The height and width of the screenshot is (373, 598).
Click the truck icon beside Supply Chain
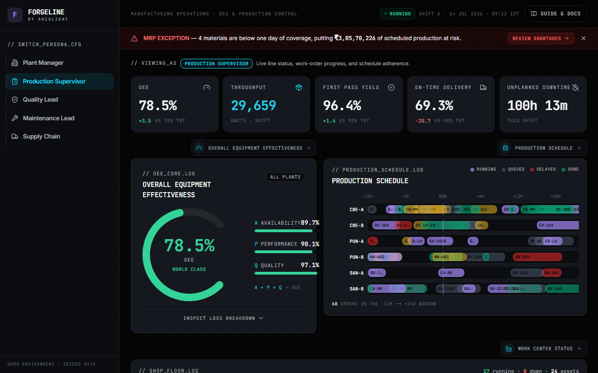(14, 137)
